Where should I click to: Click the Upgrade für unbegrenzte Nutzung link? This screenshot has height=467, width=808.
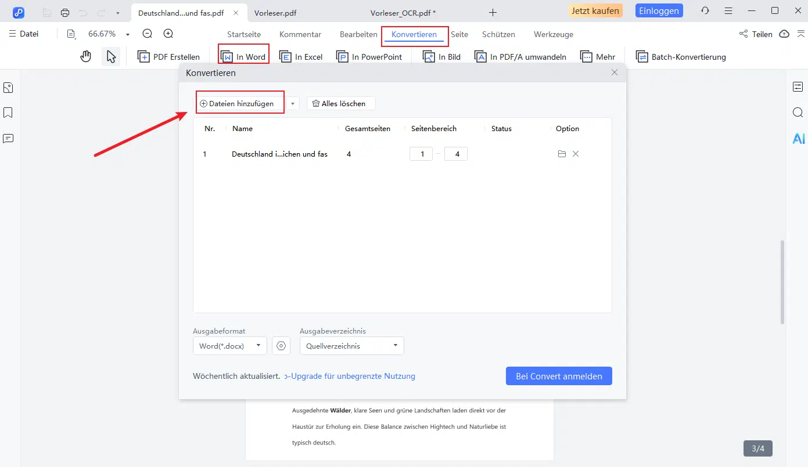pyautogui.click(x=353, y=376)
